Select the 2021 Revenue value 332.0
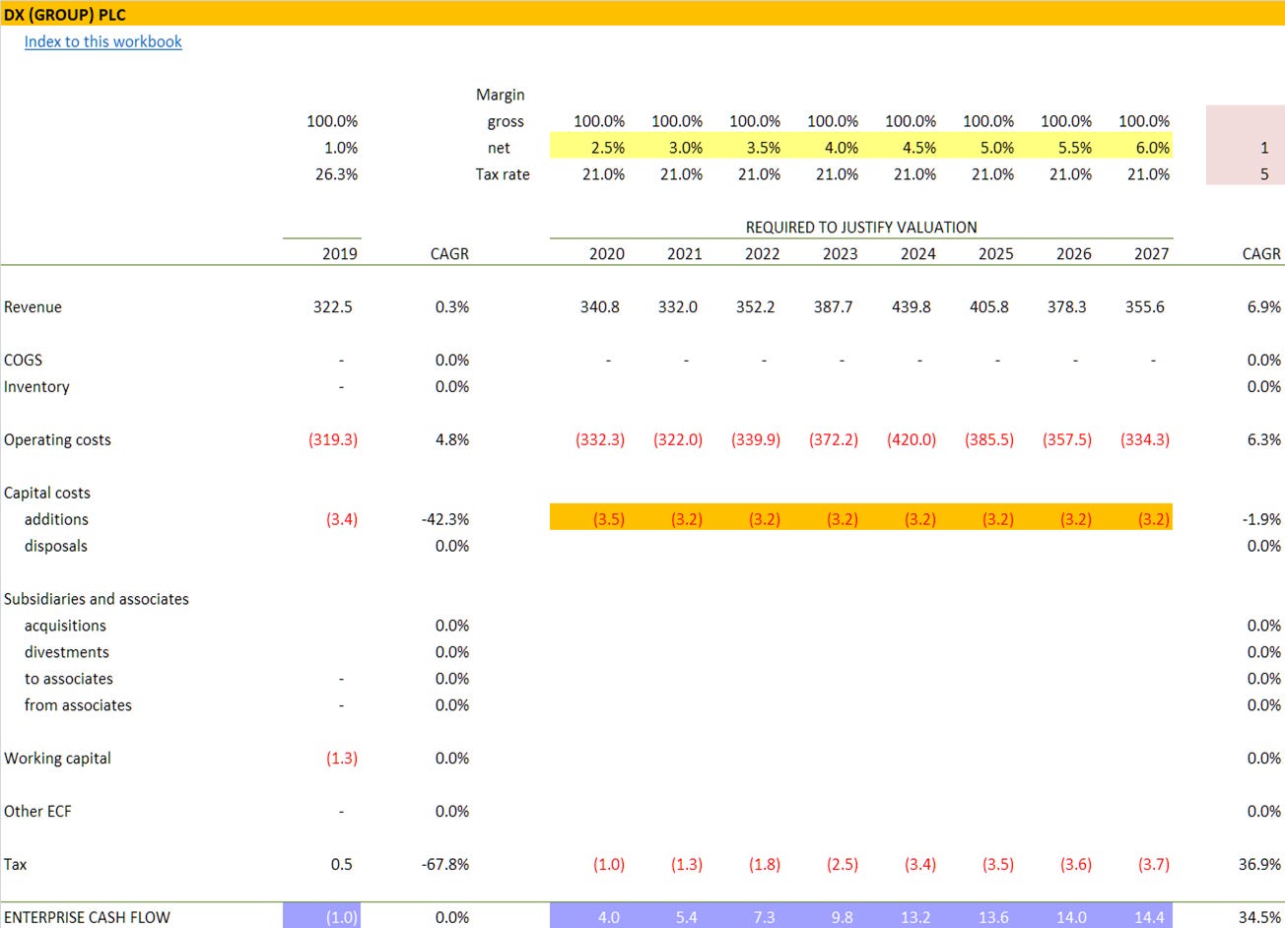Screen dimensions: 1285x928 coord(678,307)
